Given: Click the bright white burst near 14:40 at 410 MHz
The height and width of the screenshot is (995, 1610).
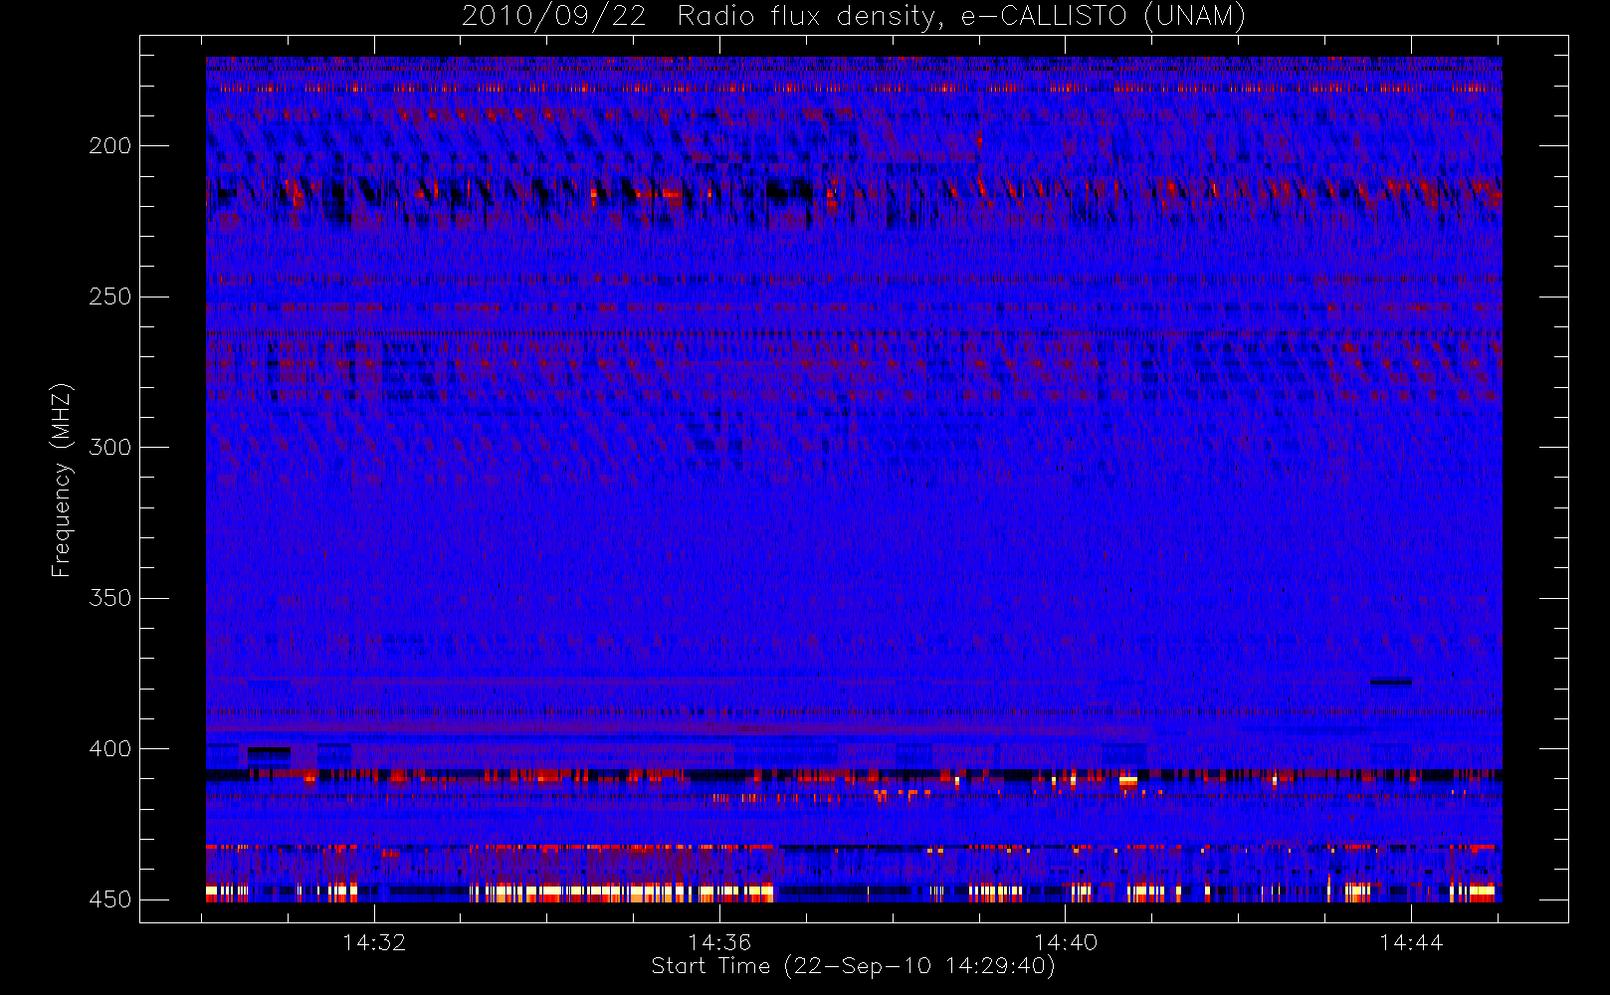Looking at the screenshot, I should tap(1127, 781).
